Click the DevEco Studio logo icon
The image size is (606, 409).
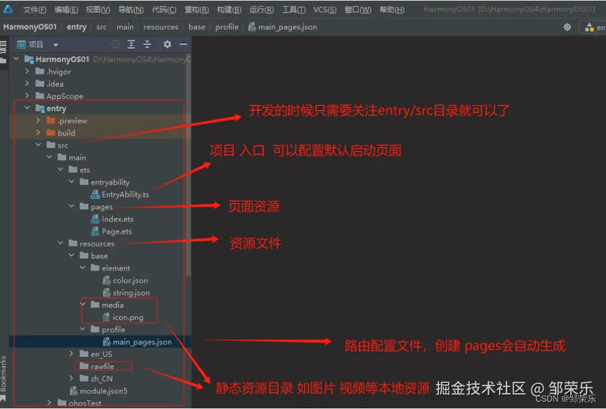tap(8, 9)
